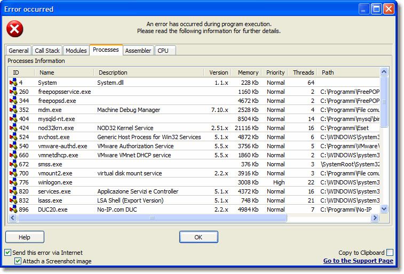This screenshot has width=404, height=274.
Task: Select the Generic Host Process description
Action: [x=149, y=137]
